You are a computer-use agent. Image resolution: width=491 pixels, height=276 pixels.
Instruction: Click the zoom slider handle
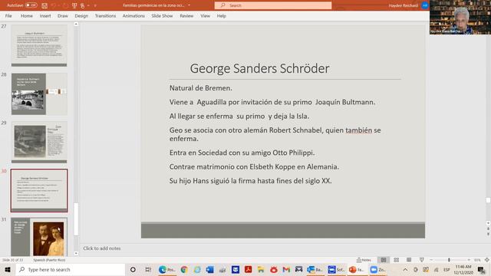click(449, 260)
